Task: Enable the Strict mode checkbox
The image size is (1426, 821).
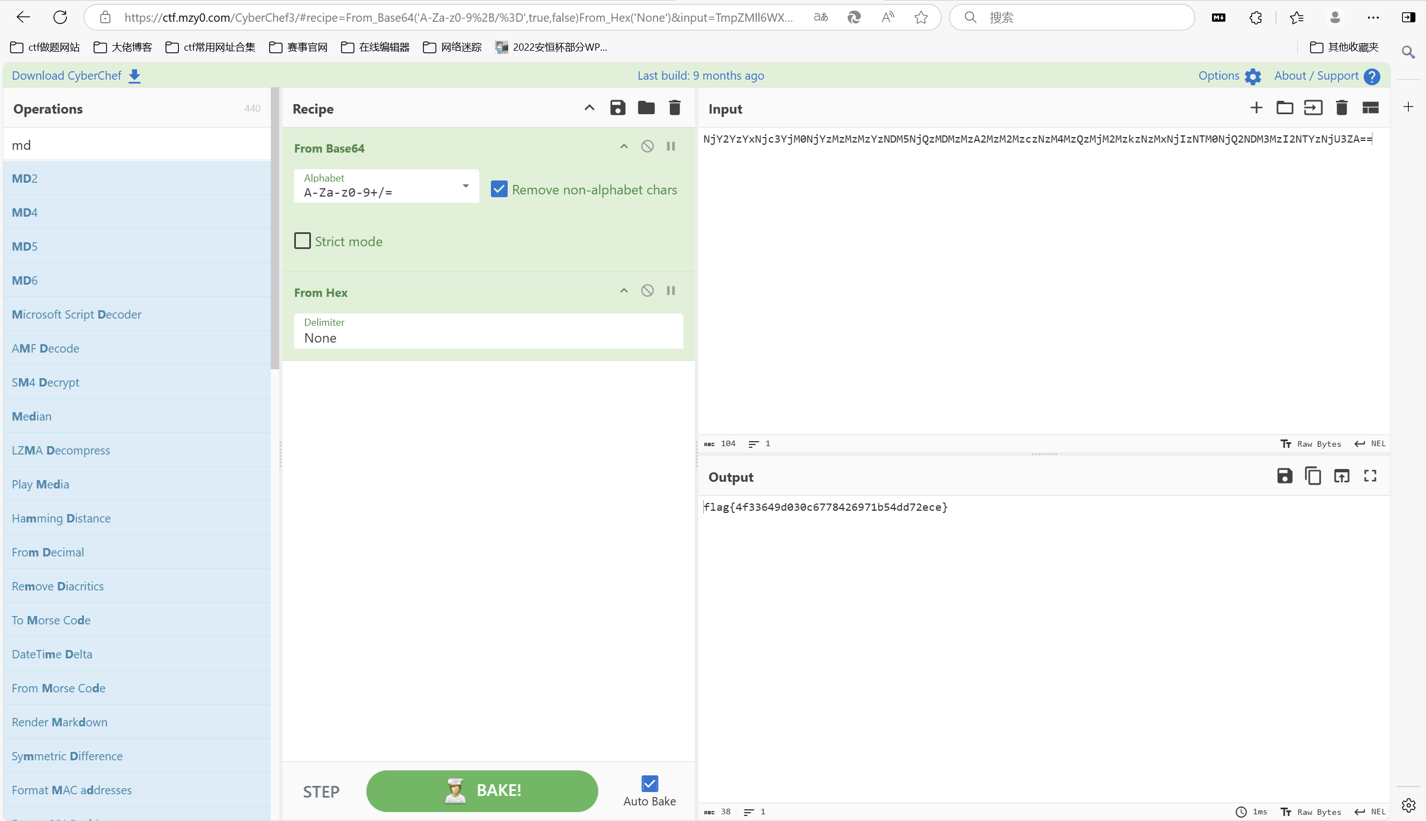Action: 303,241
